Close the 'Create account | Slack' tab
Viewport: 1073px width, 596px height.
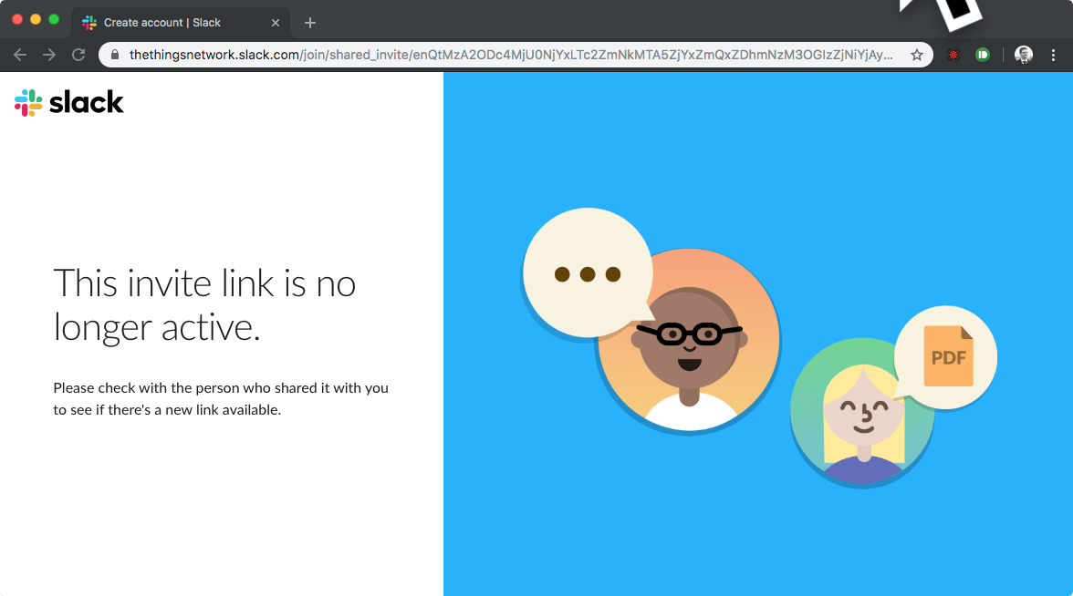[x=276, y=23]
